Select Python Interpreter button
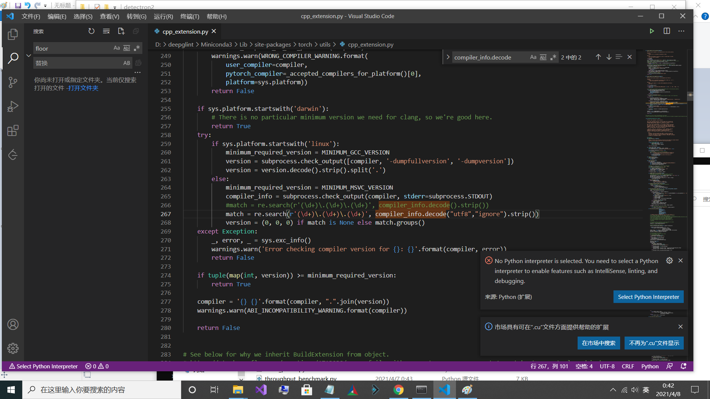 click(x=649, y=297)
